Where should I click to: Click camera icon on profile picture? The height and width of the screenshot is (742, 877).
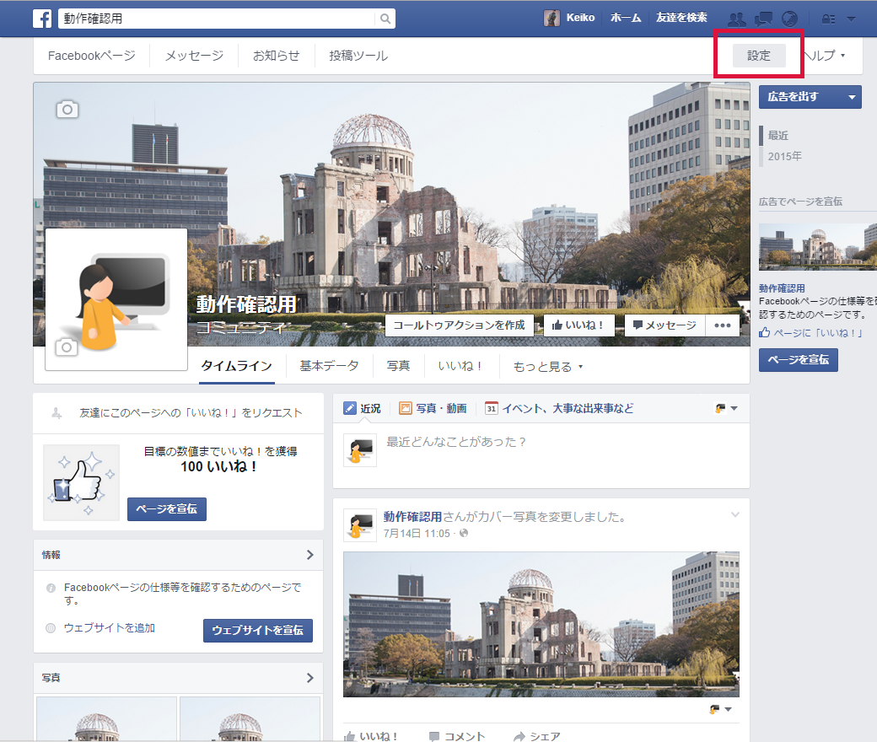coord(66,347)
